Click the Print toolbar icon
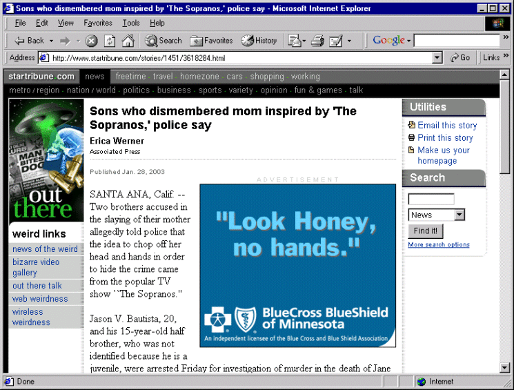The image size is (514, 390). (x=317, y=41)
